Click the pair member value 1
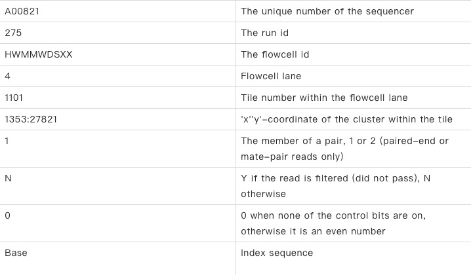 tap(7, 141)
